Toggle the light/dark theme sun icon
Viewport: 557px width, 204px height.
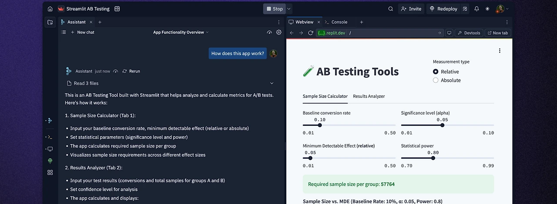click(x=487, y=9)
